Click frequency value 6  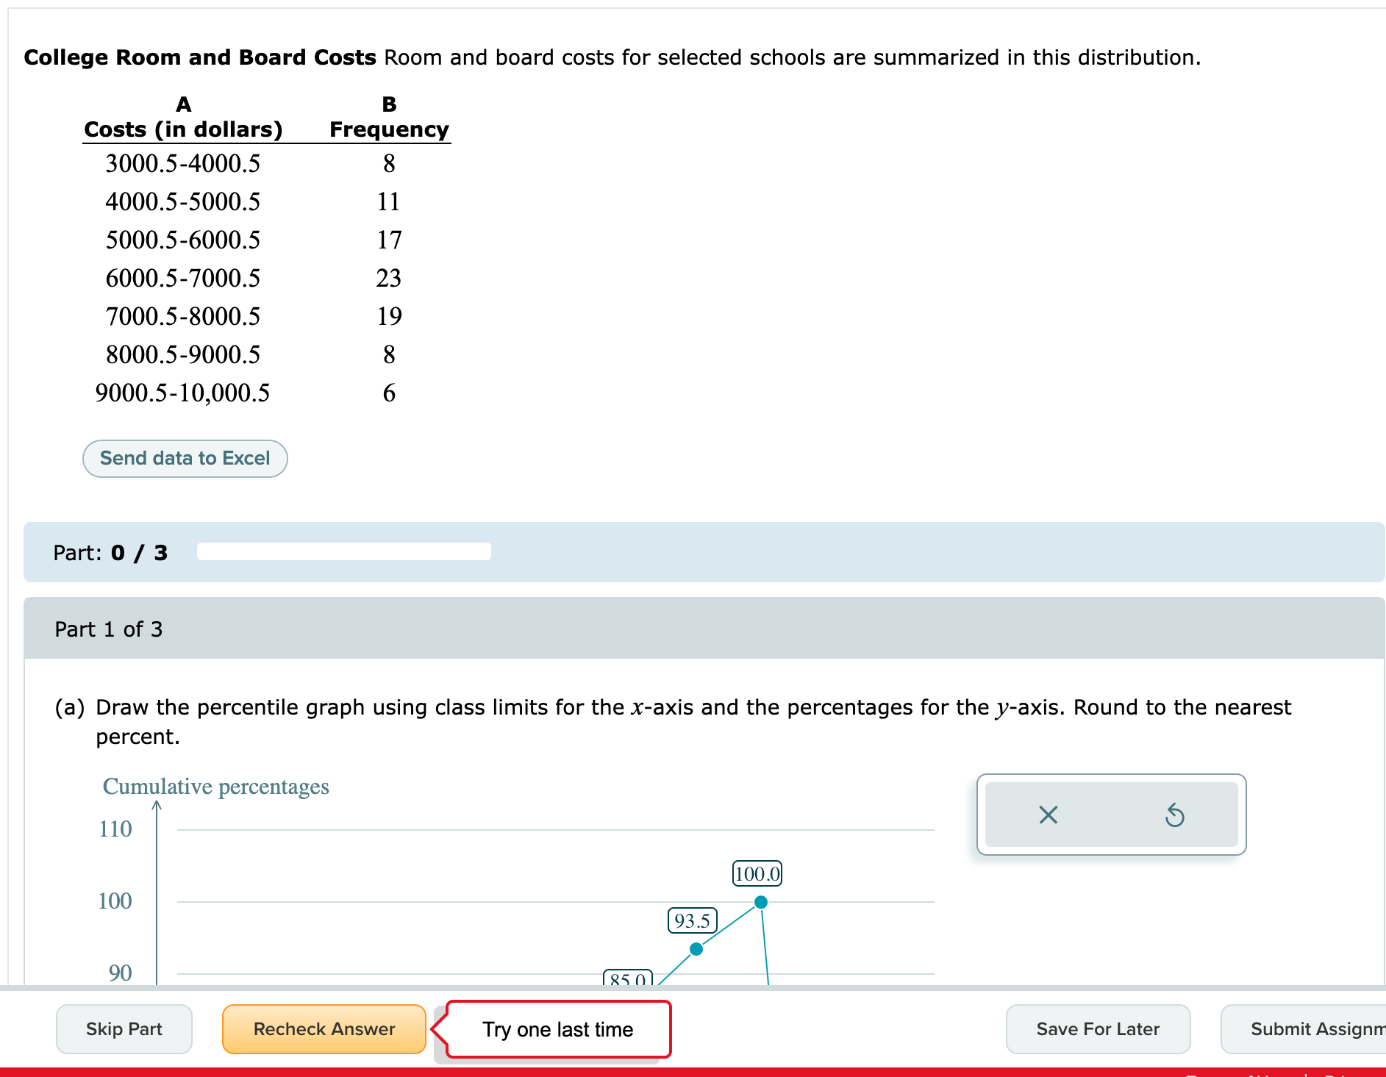[x=389, y=393]
